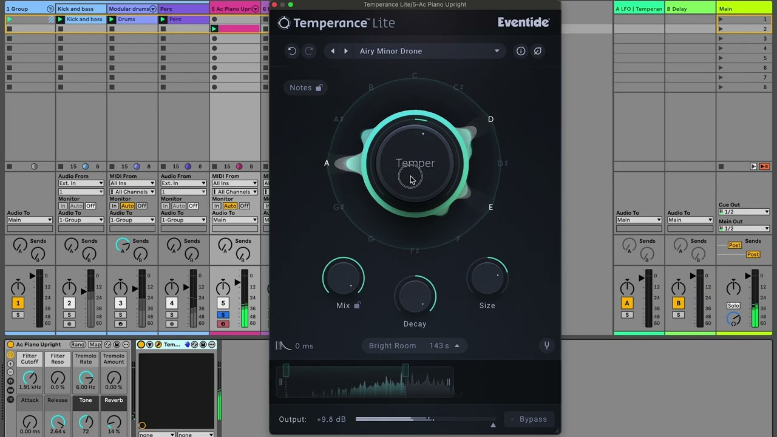Image resolution: width=777 pixels, height=437 pixels.
Task: Expand the Bright Room reverb type menu
Action: [415, 345]
